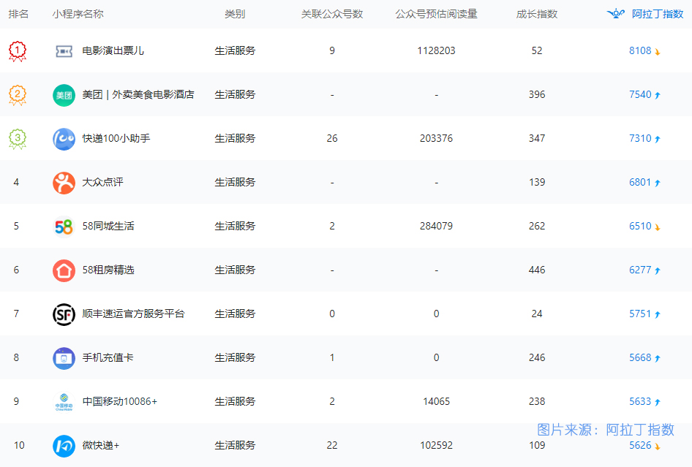The image size is (692, 467).
Task: Select the reading estimate 284079
Action: pyautogui.click(x=436, y=227)
